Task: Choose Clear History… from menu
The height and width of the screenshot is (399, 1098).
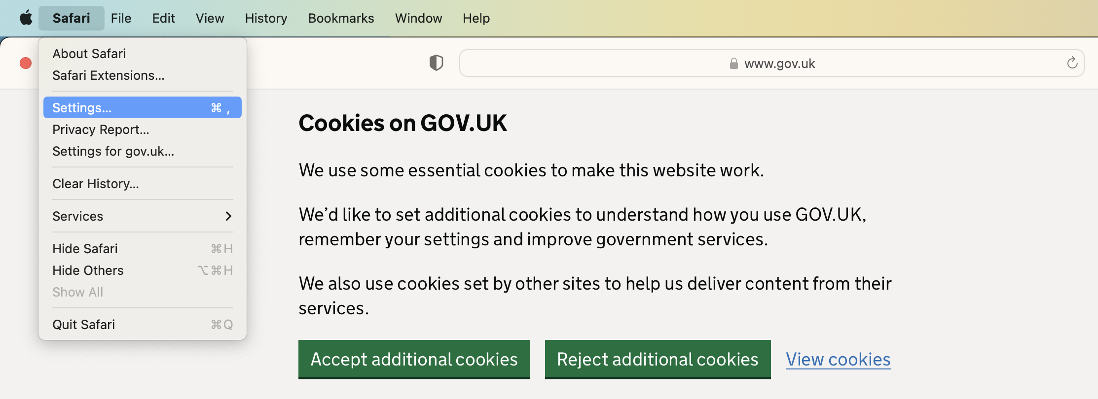Action: (x=143, y=184)
